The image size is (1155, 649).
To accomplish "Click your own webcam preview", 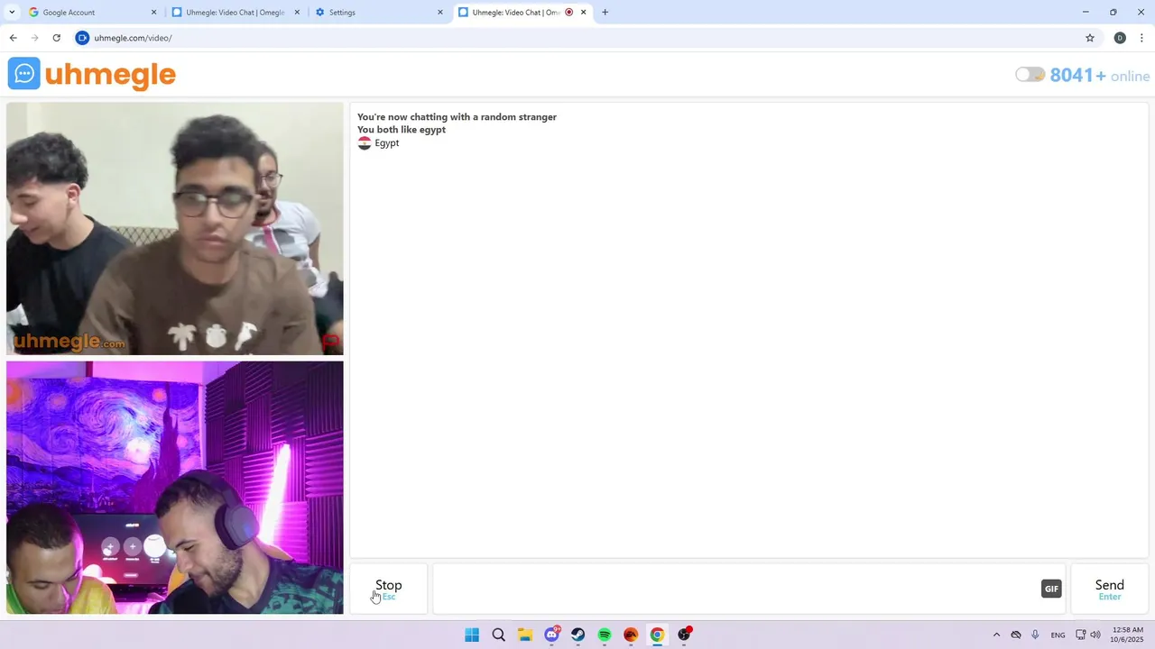I will (x=175, y=488).
